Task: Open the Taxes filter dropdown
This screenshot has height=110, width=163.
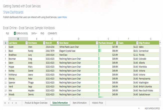Action: [137, 43]
